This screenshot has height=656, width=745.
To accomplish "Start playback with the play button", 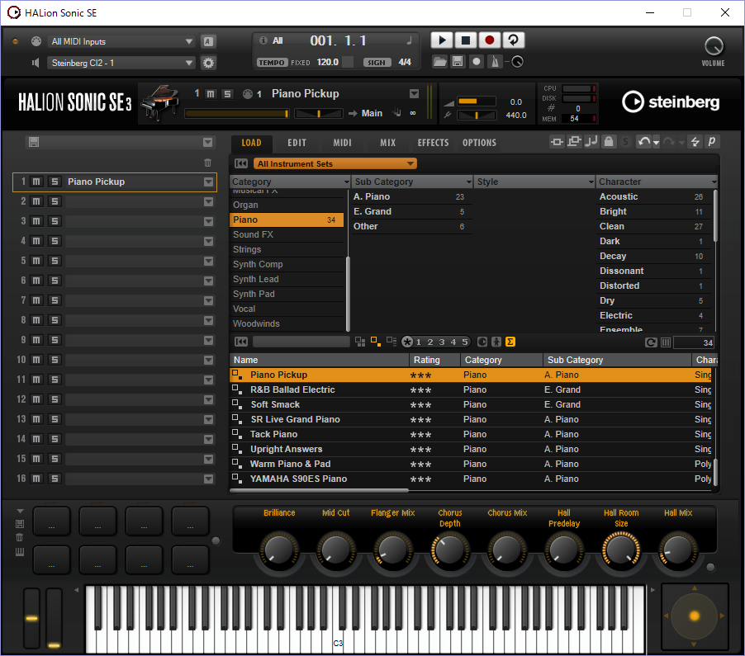I will [x=441, y=40].
